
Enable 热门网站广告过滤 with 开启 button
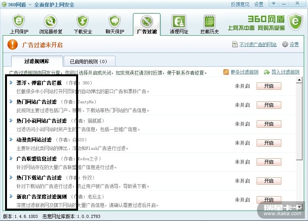(269, 105)
